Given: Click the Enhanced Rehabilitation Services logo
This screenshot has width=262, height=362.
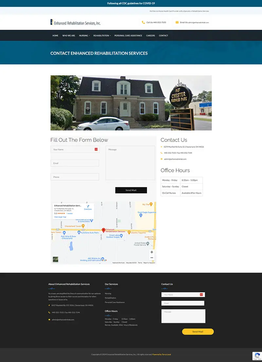Looking at the screenshot, I should click(76, 23).
